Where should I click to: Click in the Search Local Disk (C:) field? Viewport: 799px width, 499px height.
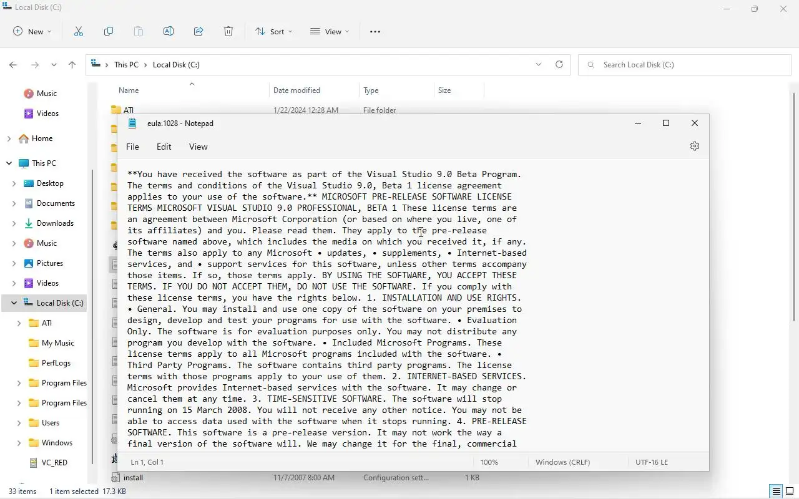[x=685, y=64]
